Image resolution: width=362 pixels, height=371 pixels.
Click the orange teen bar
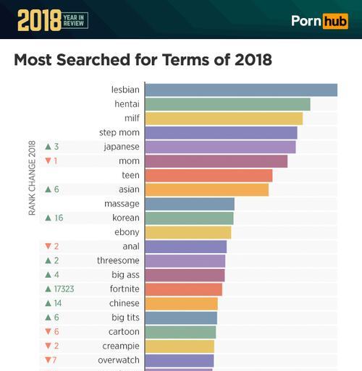coord(209,175)
